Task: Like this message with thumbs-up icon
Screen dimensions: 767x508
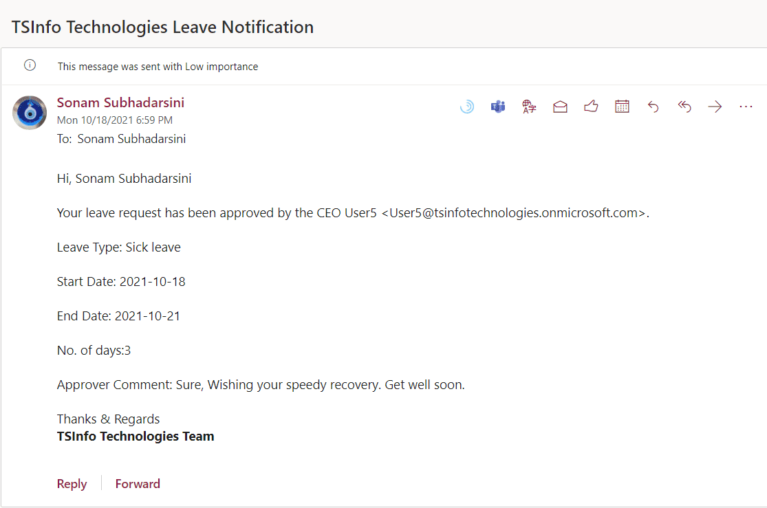Action: [591, 107]
